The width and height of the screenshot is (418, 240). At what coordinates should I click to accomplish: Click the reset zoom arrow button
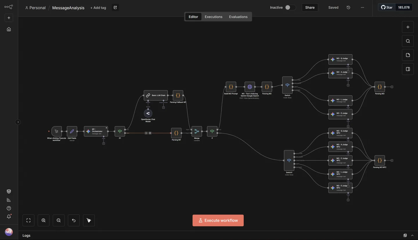point(74,220)
